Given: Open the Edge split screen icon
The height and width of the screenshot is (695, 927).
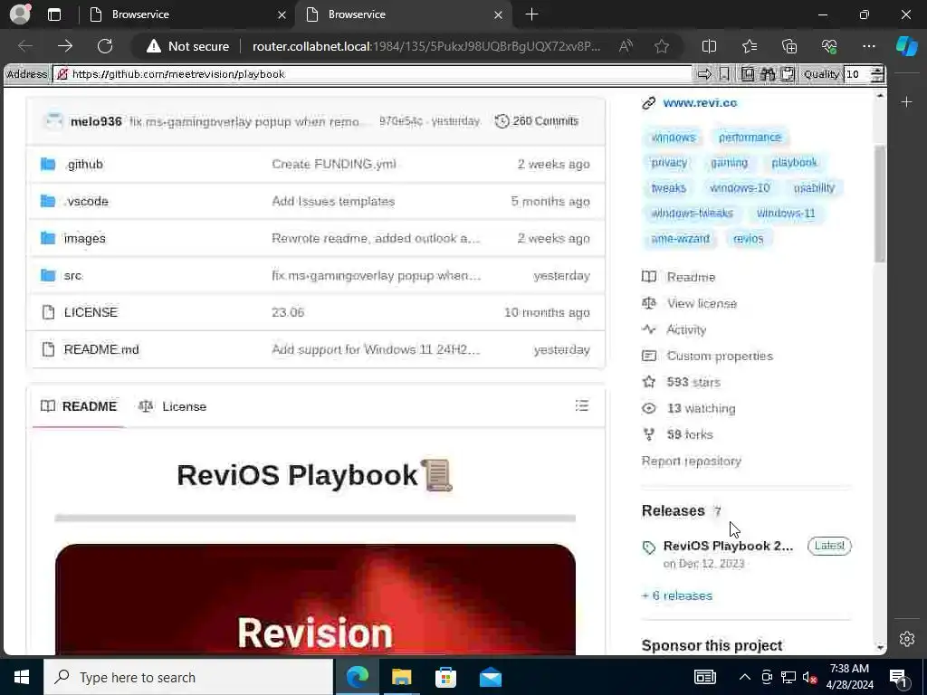Looking at the screenshot, I should pos(709,46).
